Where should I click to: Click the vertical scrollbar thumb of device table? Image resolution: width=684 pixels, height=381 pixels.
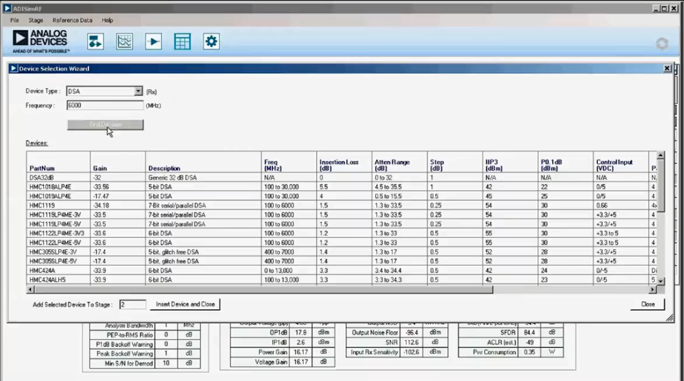tap(661, 185)
